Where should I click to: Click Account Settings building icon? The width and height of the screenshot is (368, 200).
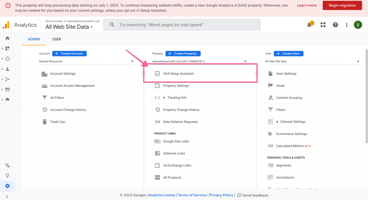[x=44, y=74]
